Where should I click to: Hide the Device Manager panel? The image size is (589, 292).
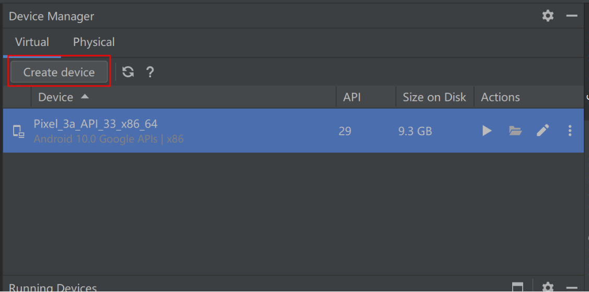[x=572, y=16]
